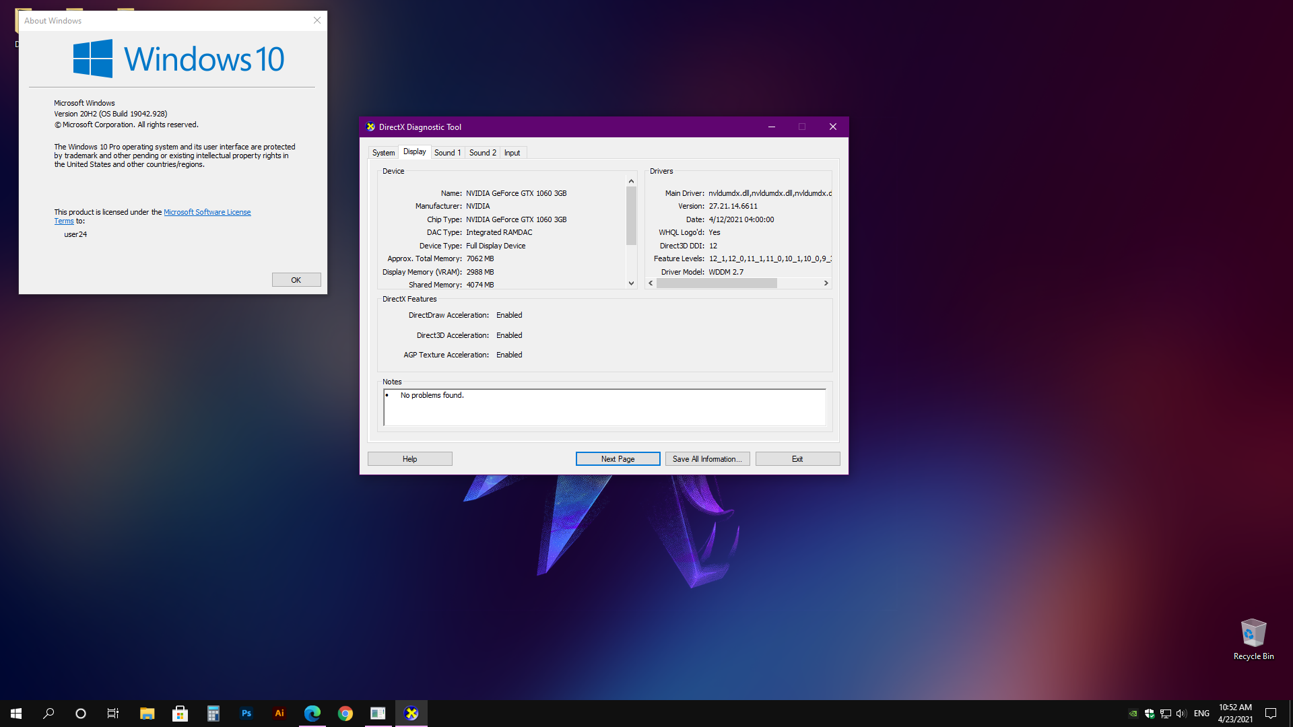Screen dimensions: 1293x727
Task: Open Task View icon on taskbar
Action: pos(113,714)
